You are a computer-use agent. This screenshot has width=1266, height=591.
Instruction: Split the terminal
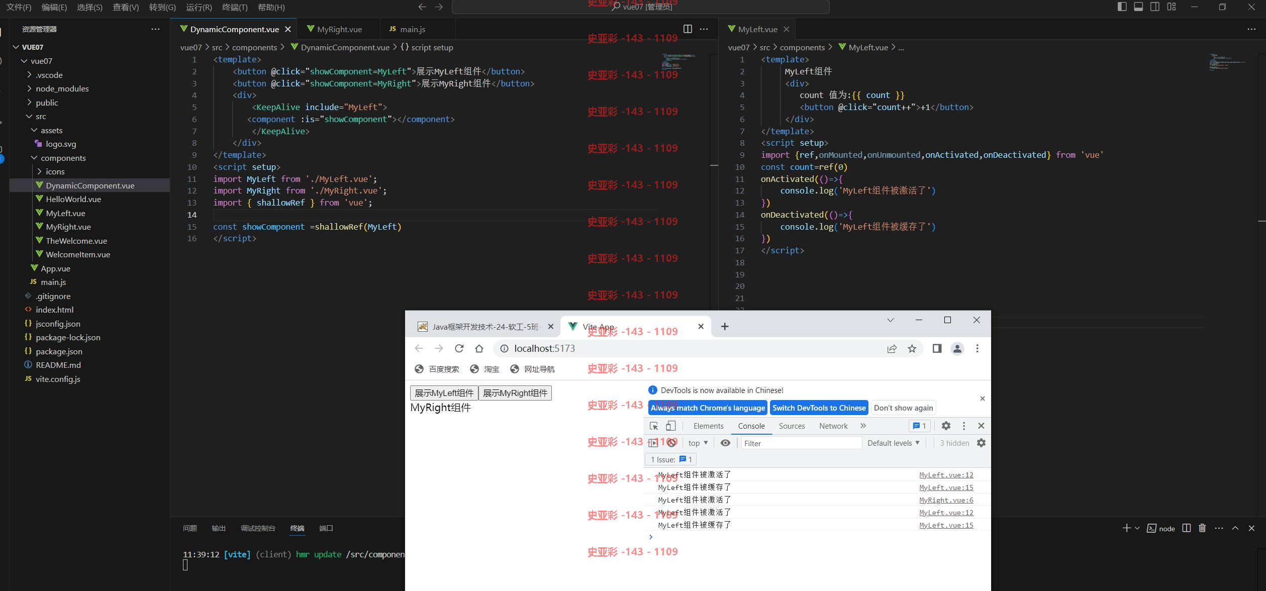[1187, 528]
